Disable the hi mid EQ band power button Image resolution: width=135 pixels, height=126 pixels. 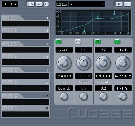point(98,42)
